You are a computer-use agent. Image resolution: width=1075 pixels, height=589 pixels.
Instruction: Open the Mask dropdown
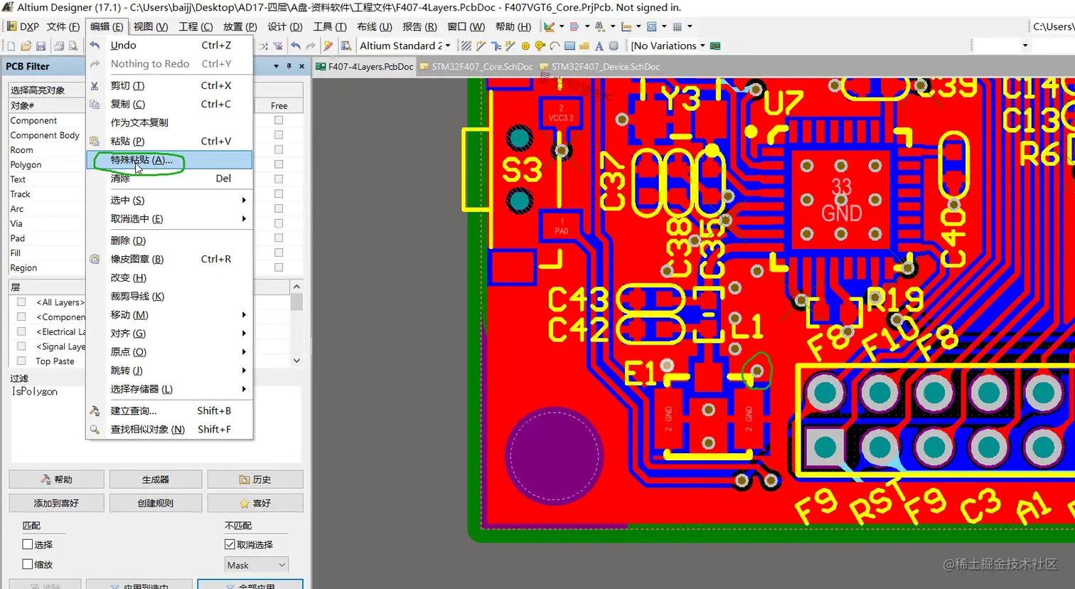point(256,565)
